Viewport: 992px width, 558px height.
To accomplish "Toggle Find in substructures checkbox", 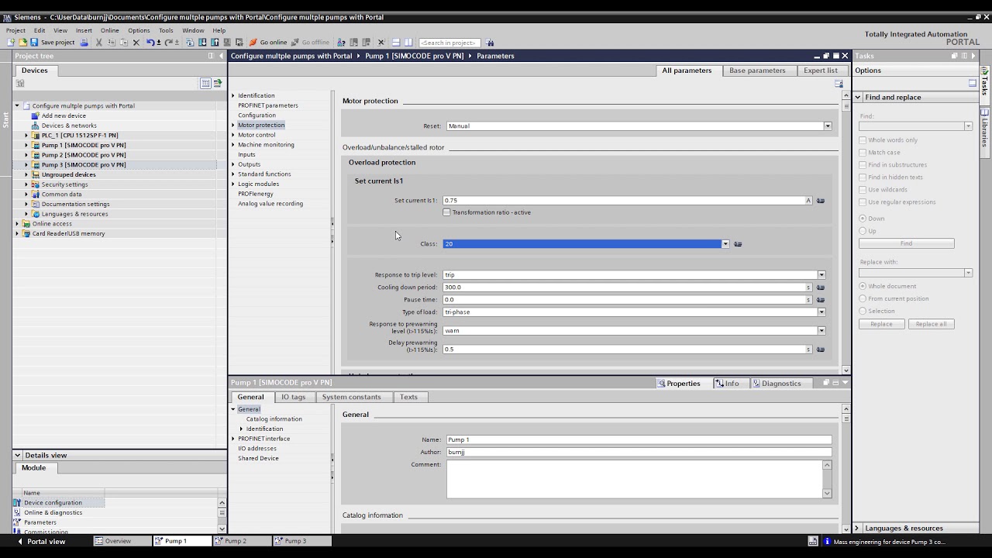I will (x=863, y=165).
